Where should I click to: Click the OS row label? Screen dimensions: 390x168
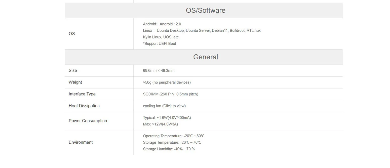tap(72, 34)
